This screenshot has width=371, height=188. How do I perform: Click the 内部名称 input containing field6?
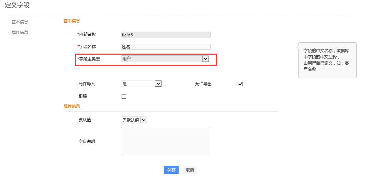click(166, 35)
